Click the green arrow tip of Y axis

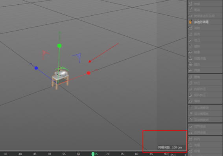coord(60,33)
